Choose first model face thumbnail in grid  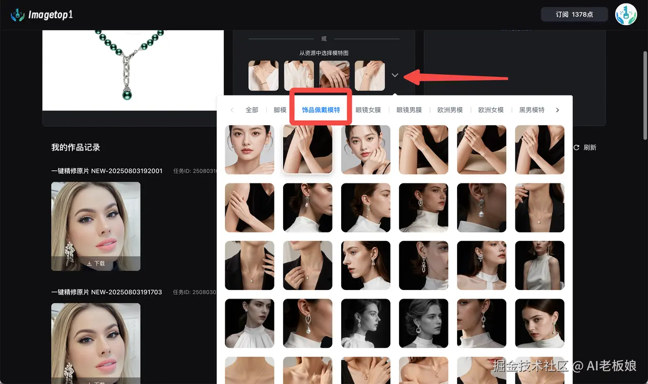tap(250, 150)
